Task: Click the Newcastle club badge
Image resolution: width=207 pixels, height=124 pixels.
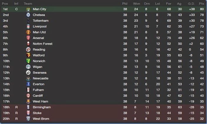Action: point(28,78)
